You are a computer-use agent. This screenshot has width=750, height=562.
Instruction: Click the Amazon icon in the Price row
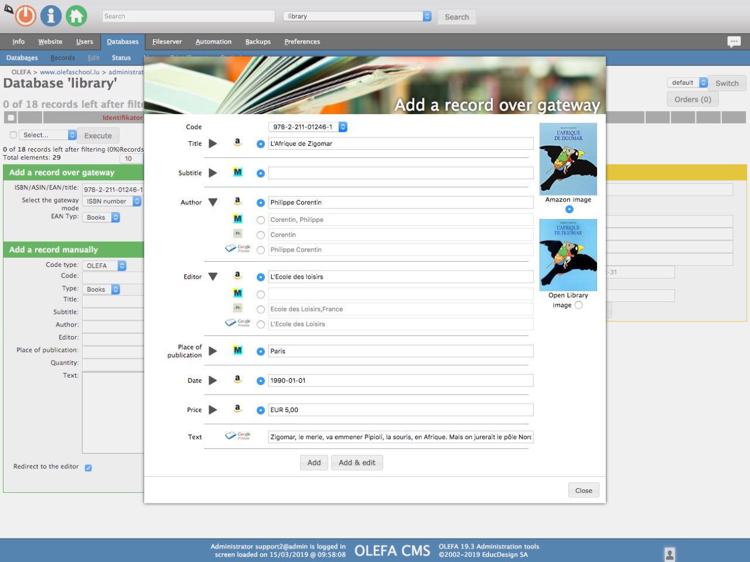coord(237,409)
